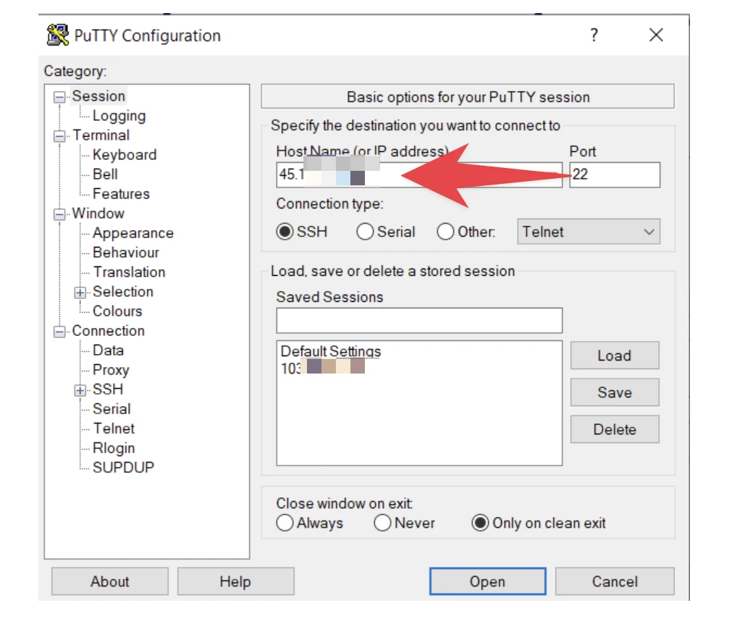
Task: Open the SSH settings category
Action: (x=108, y=389)
